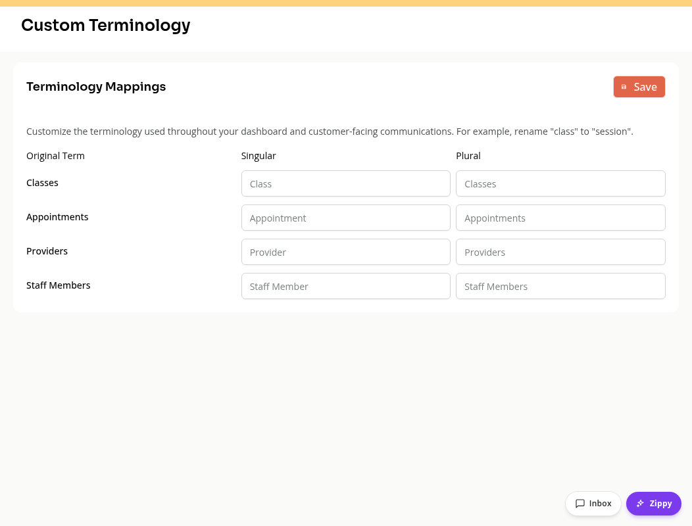Click the Original Term column header
The image size is (692, 526).
point(55,156)
